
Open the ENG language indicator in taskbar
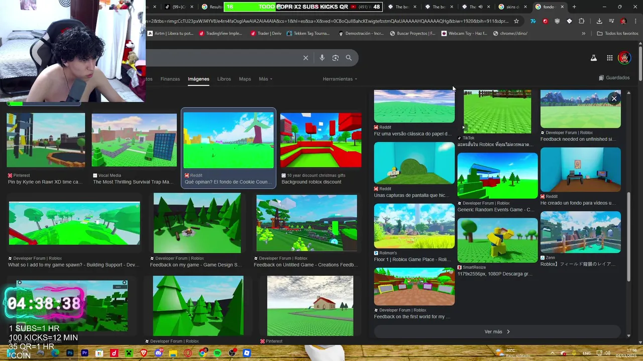(x=586, y=353)
